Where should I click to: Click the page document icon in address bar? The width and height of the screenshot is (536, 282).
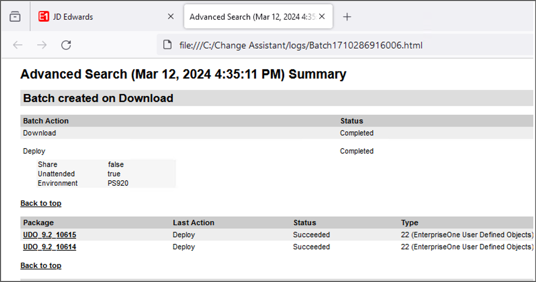tap(167, 45)
